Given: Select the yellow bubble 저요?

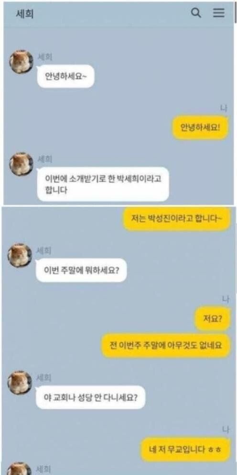Looking at the screenshot, I should click(213, 319).
